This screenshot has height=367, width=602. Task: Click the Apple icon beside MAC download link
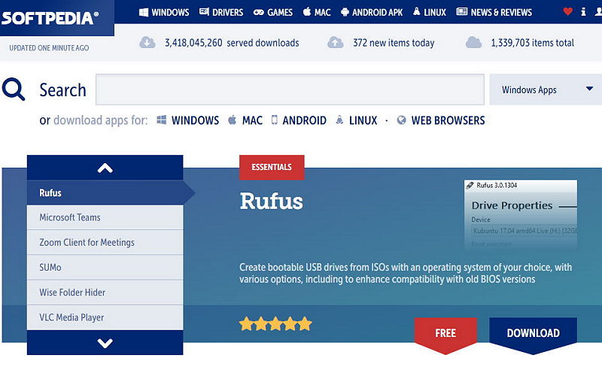pos(233,120)
